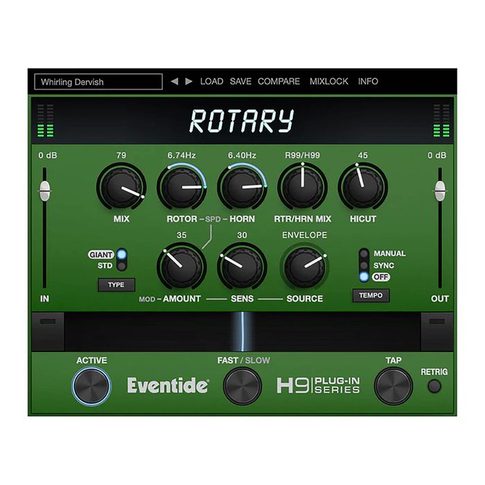Select the STD type LED
The image size is (485, 485).
click(x=122, y=265)
